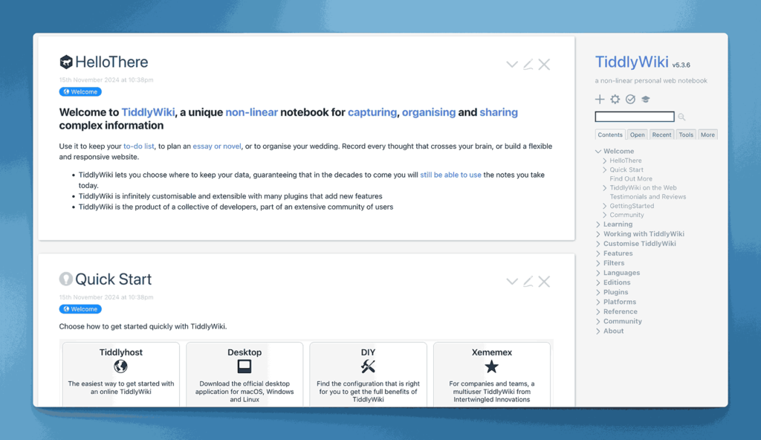The width and height of the screenshot is (761, 440).
Task: Close the HelloThere tiddler
Action: click(544, 64)
